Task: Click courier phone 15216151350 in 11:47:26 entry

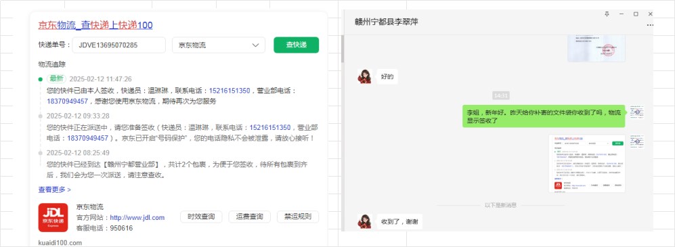Action: (230, 91)
